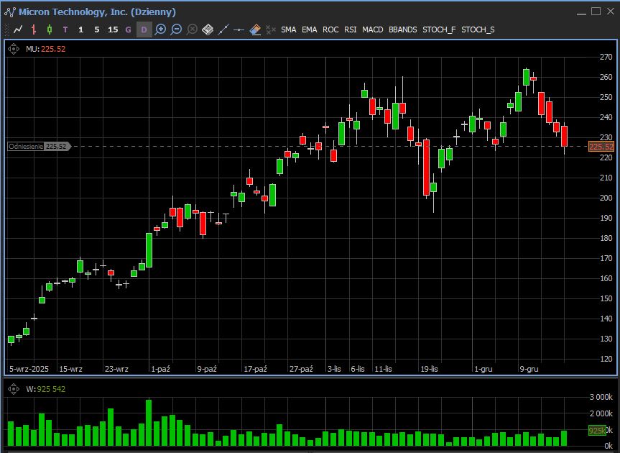Set interval to 15 minutes

tap(113, 29)
